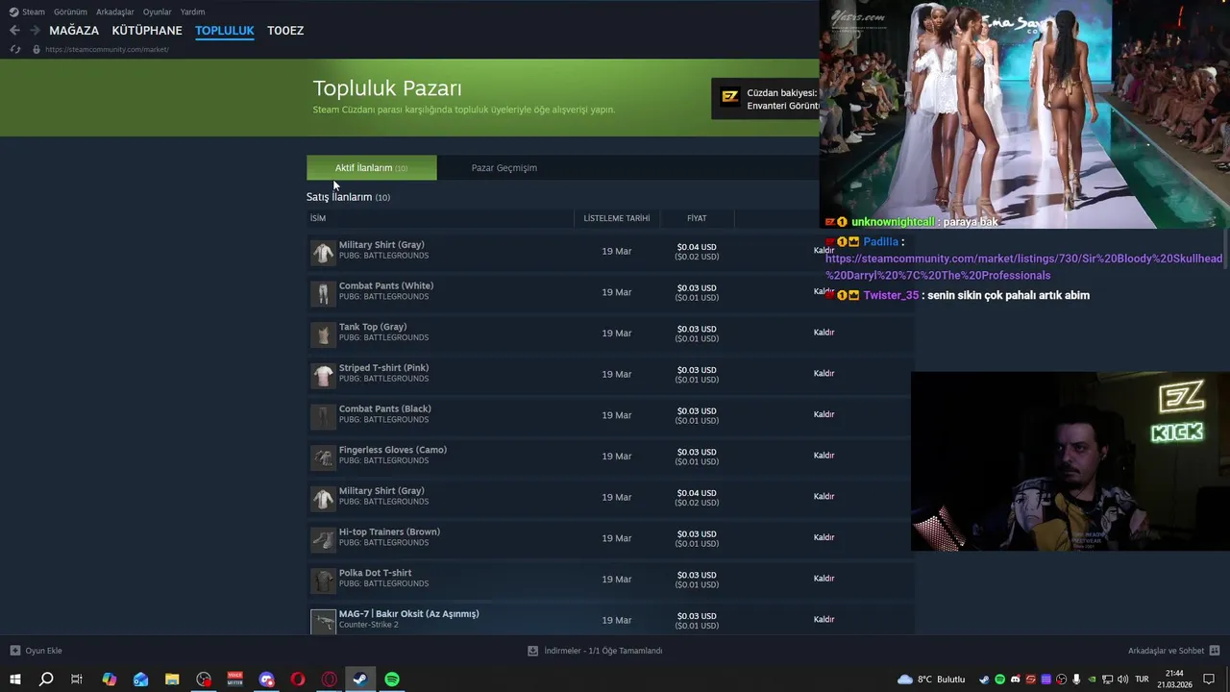The height and width of the screenshot is (692, 1230).
Task: Open the Steam menu
Action: pos(27,12)
